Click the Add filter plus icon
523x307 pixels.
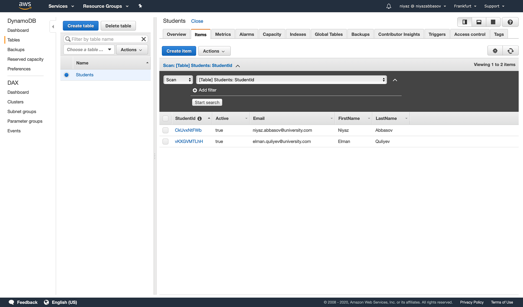tap(195, 90)
